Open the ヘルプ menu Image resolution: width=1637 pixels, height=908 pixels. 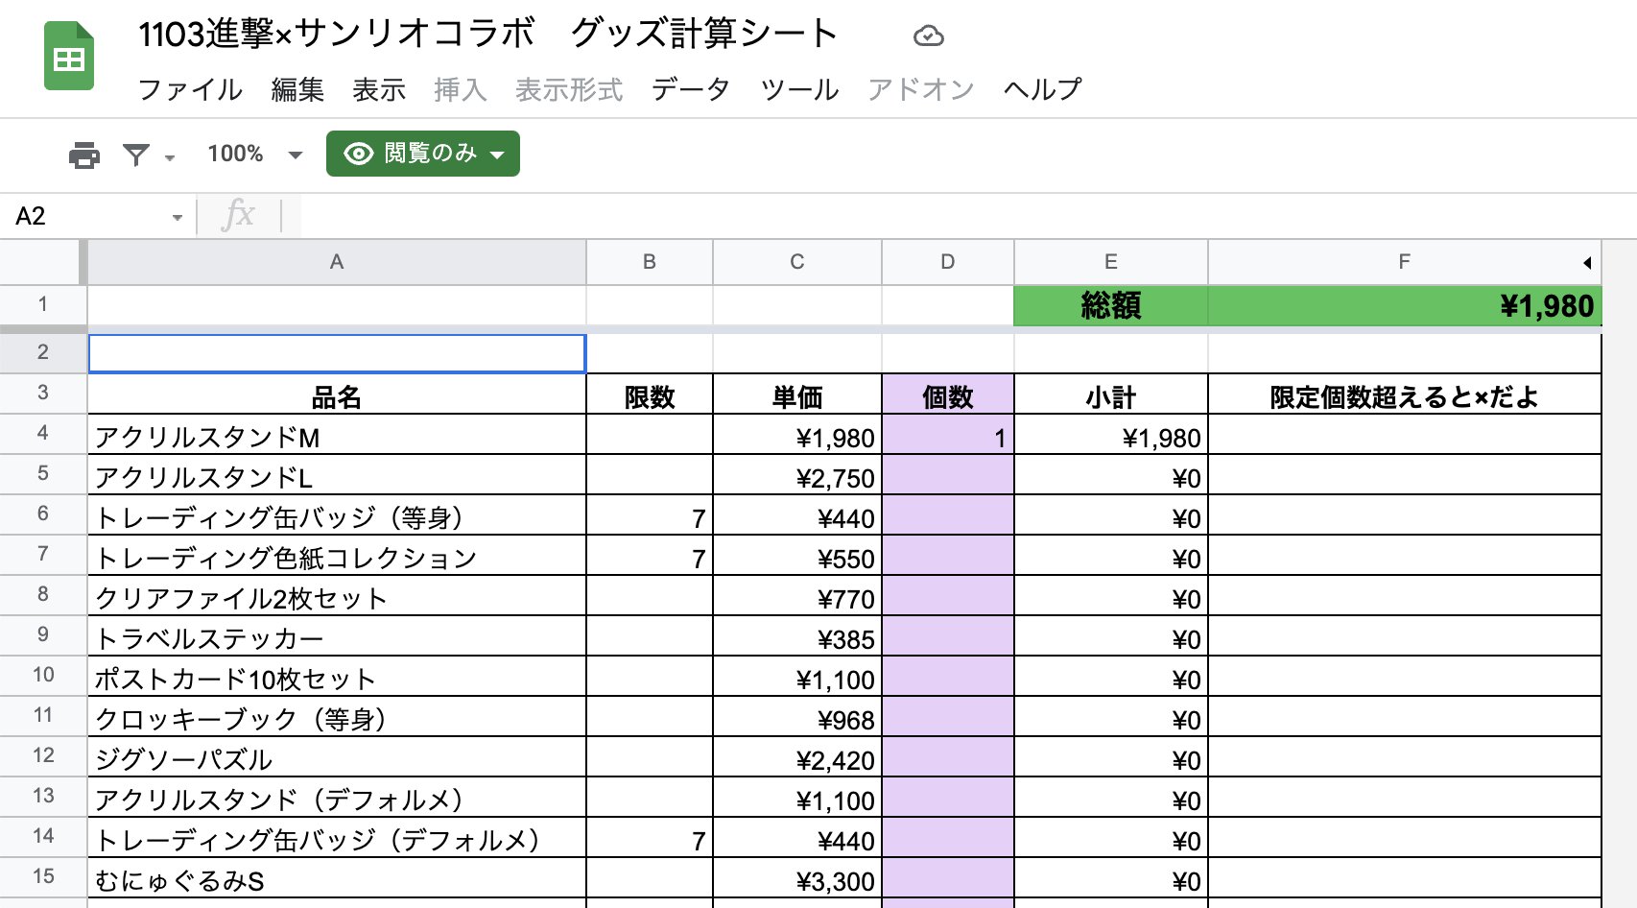1043,89
